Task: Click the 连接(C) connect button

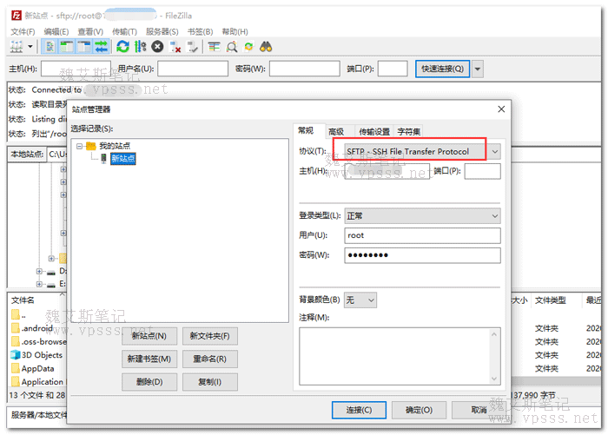Action: coord(359,410)
